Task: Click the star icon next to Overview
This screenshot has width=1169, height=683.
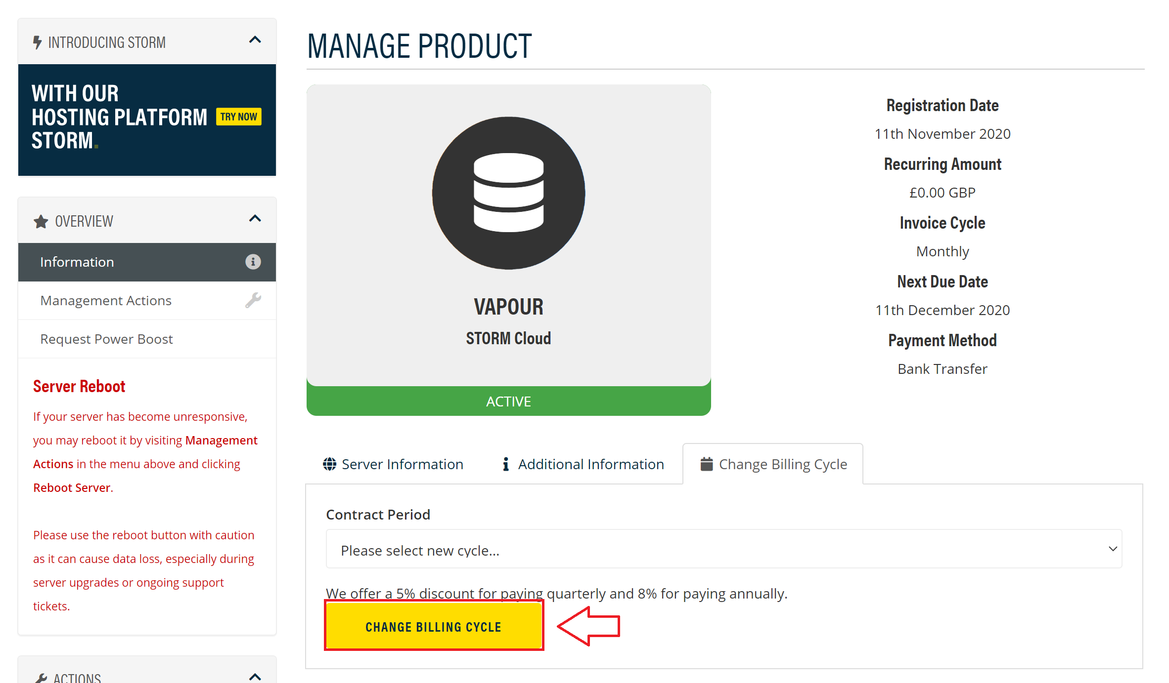Action: 41,222
